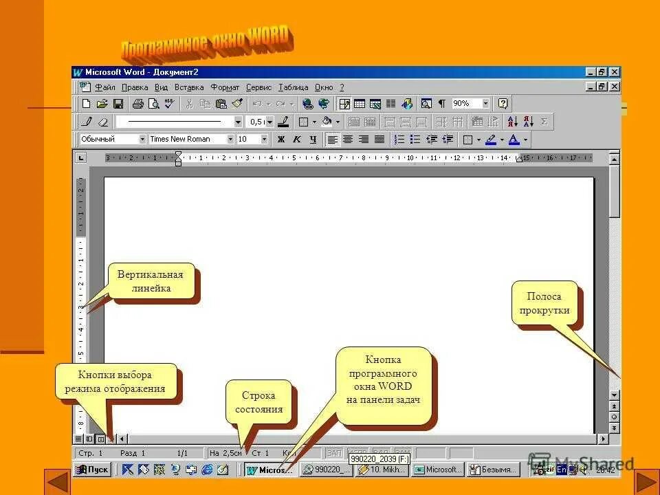Sort ascending with the А-Я icon

[512, 122]
